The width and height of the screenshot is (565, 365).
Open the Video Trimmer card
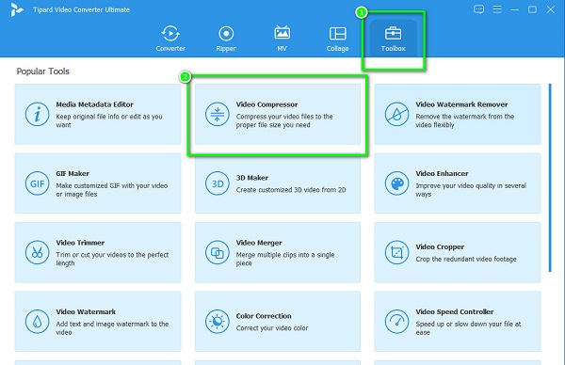tap(98, 252)
